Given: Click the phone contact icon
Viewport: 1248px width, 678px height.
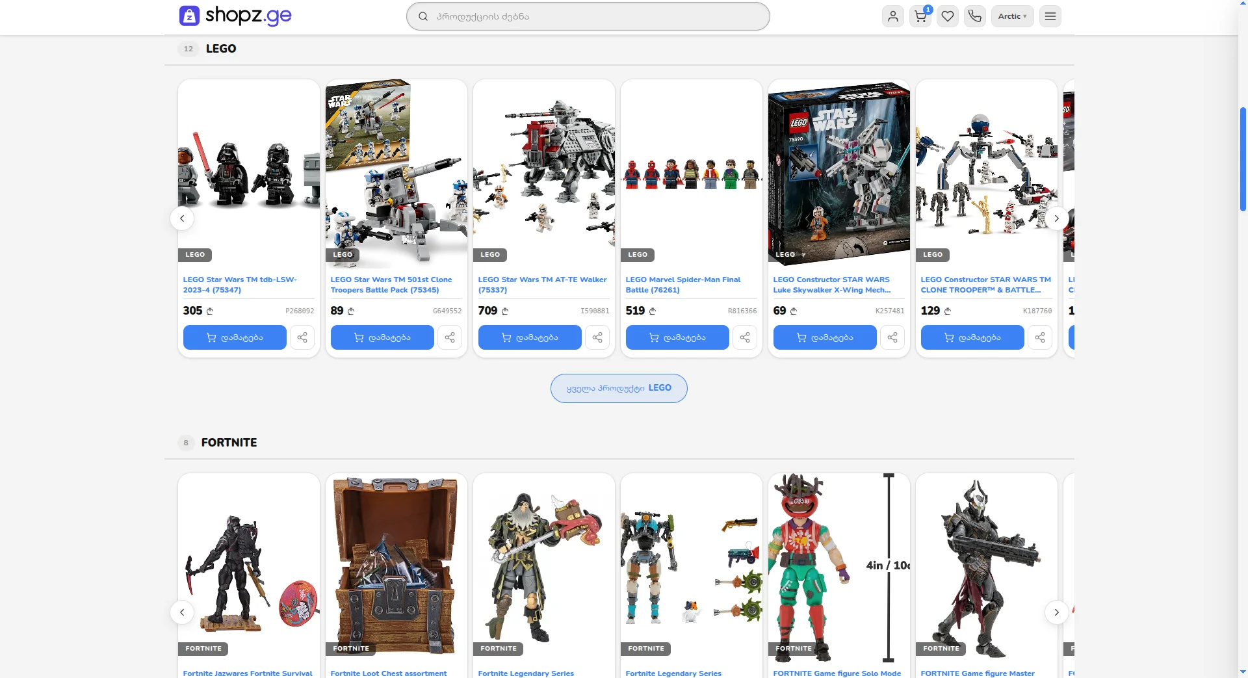Looking at the screenshot, I should click(975, 16).
